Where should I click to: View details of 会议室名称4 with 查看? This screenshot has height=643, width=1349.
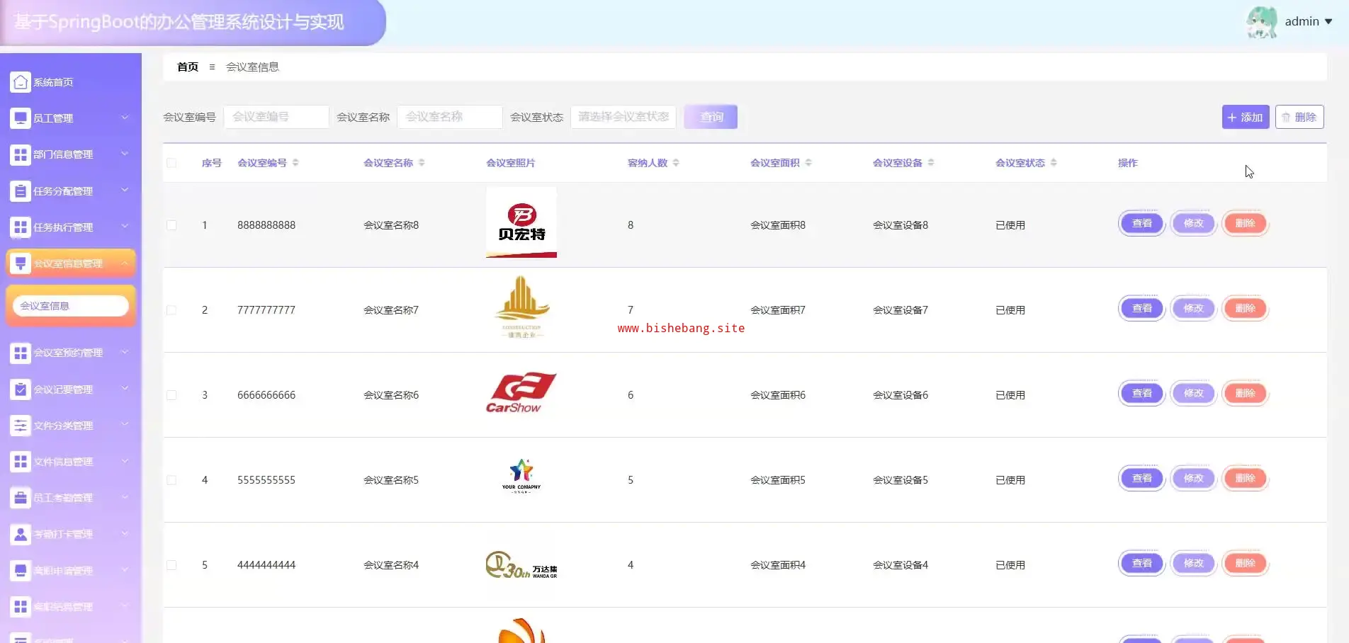pyautogui.click(x=1142, y=564)
